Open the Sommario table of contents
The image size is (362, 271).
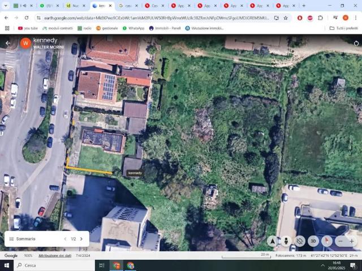tap(25, 239)
